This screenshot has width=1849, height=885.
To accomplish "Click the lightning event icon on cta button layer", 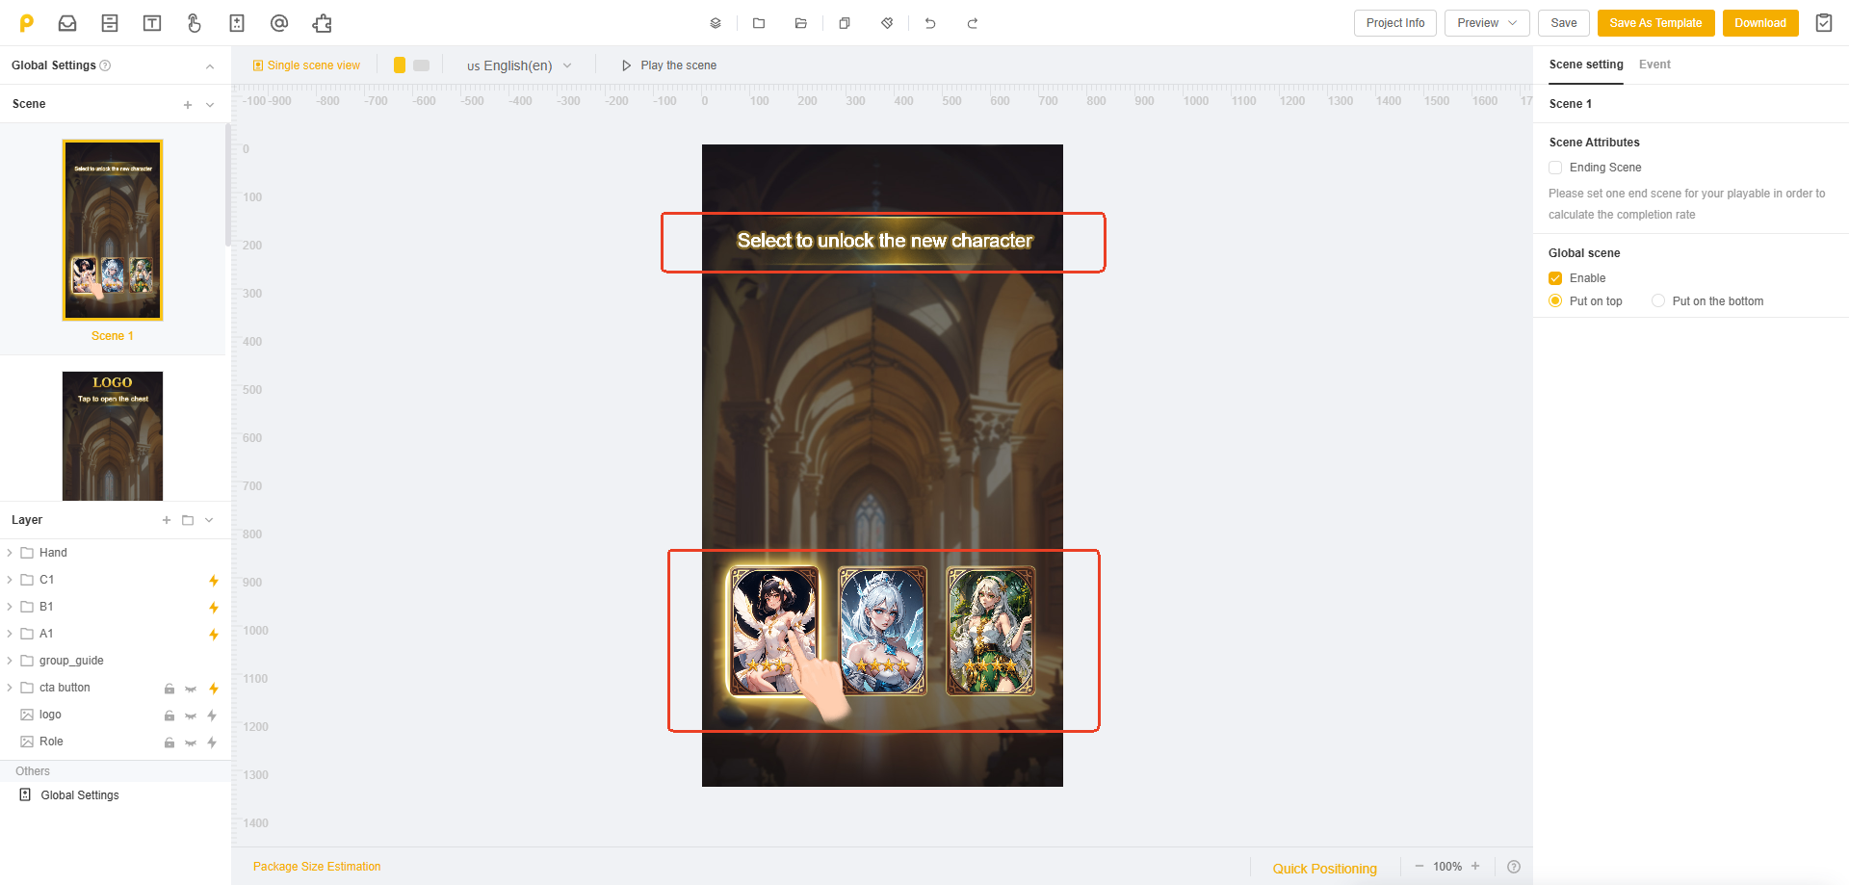I will [x=214, y=689].
